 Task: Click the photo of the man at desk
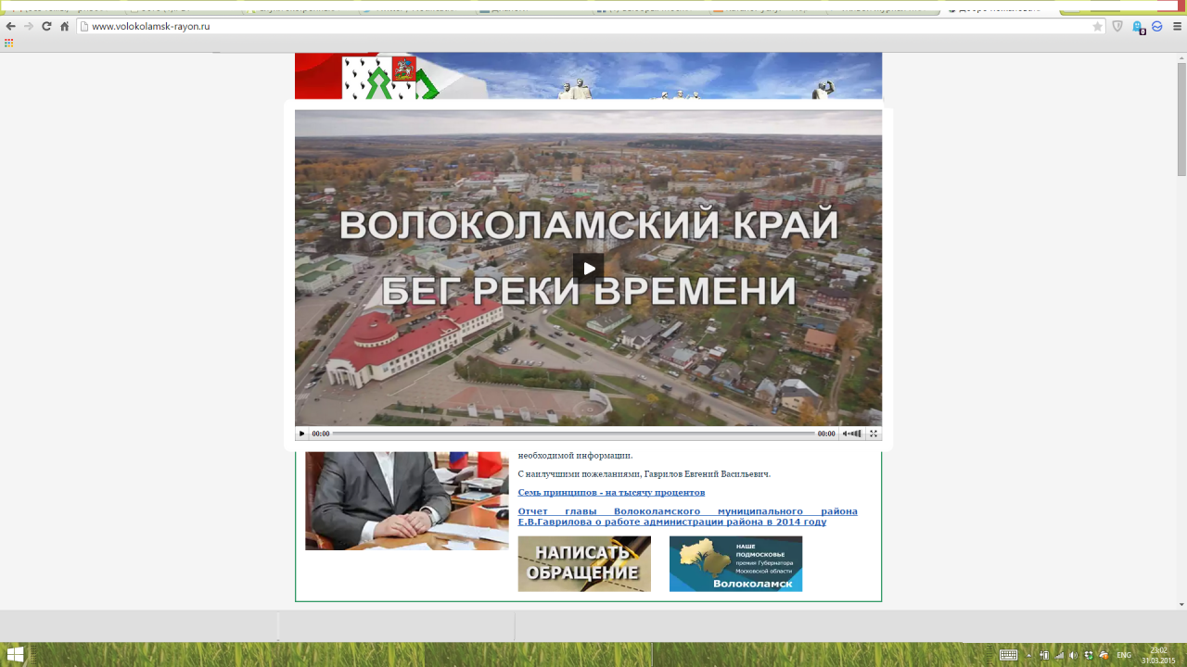tap(406, 500)
